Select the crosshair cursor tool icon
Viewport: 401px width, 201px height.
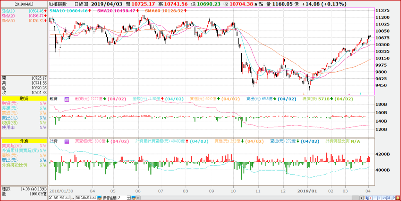[366, 198]
